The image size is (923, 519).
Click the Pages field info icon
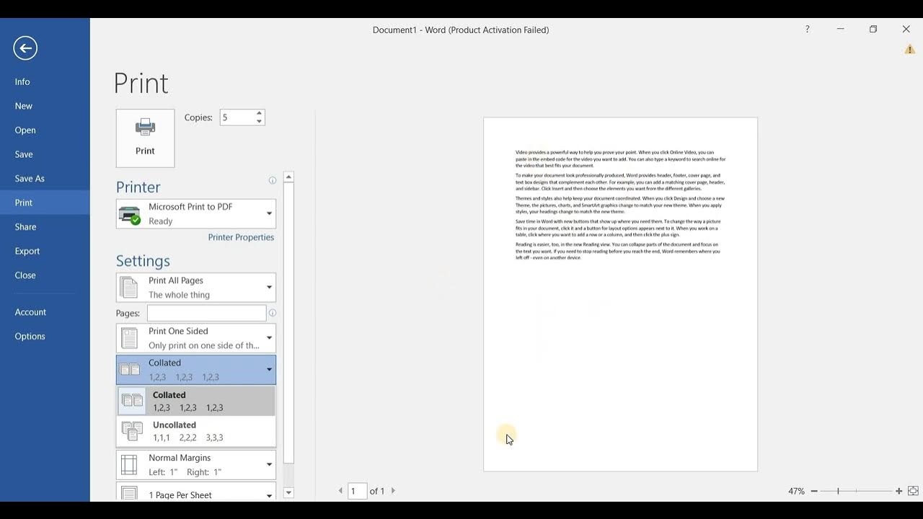click(272, 313)
